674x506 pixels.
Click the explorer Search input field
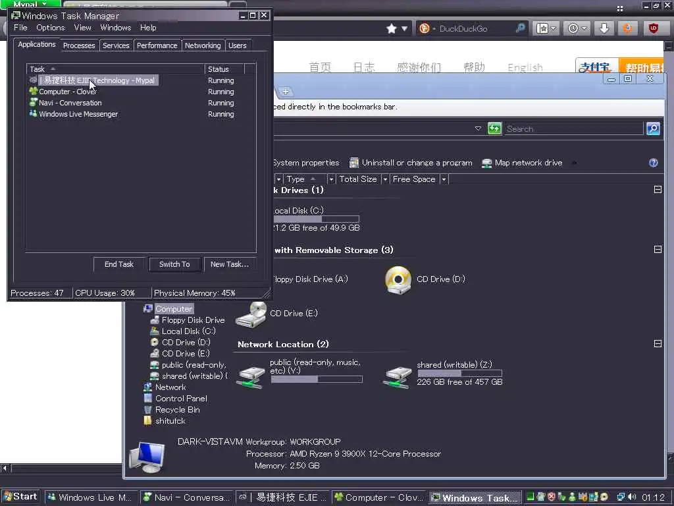click(573, 128)
